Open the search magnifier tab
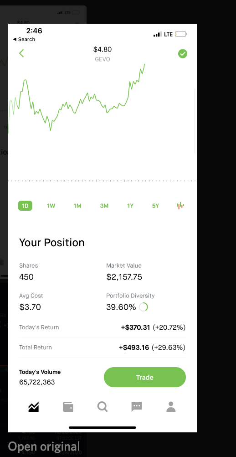236x457 pixels. 103,406
